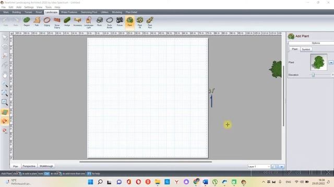Viewport: 334px width, 187px height.
Task: Click the horizontal scrollbar below canvas
Action: point(146,162)
